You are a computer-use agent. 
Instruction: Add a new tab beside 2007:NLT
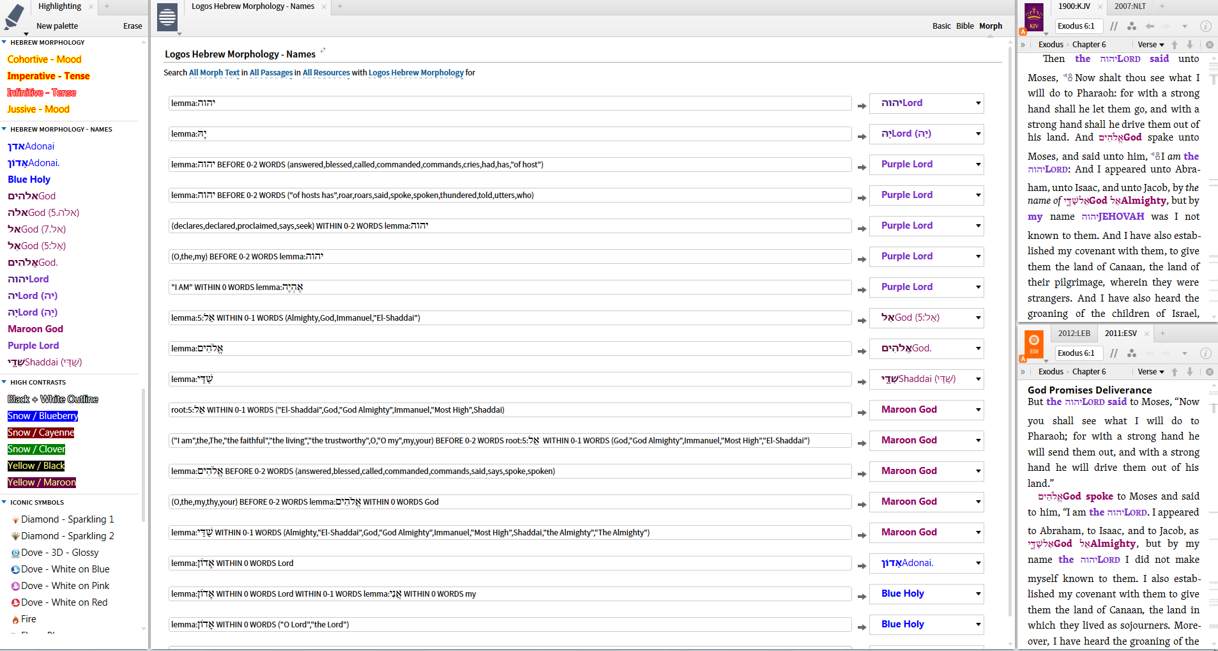(1162, 6)
